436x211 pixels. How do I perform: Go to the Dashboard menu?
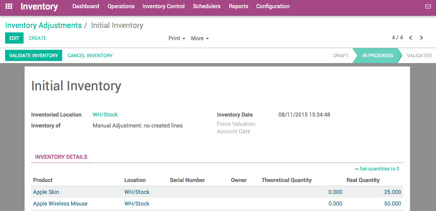click(x=85, y=6)
